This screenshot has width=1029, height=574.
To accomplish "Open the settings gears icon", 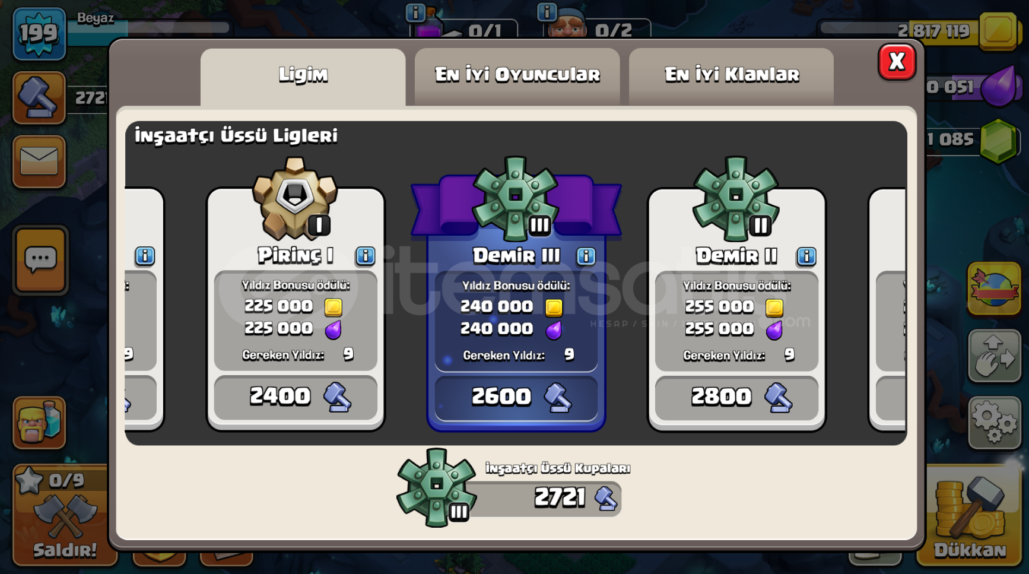I will coord(995,423).
